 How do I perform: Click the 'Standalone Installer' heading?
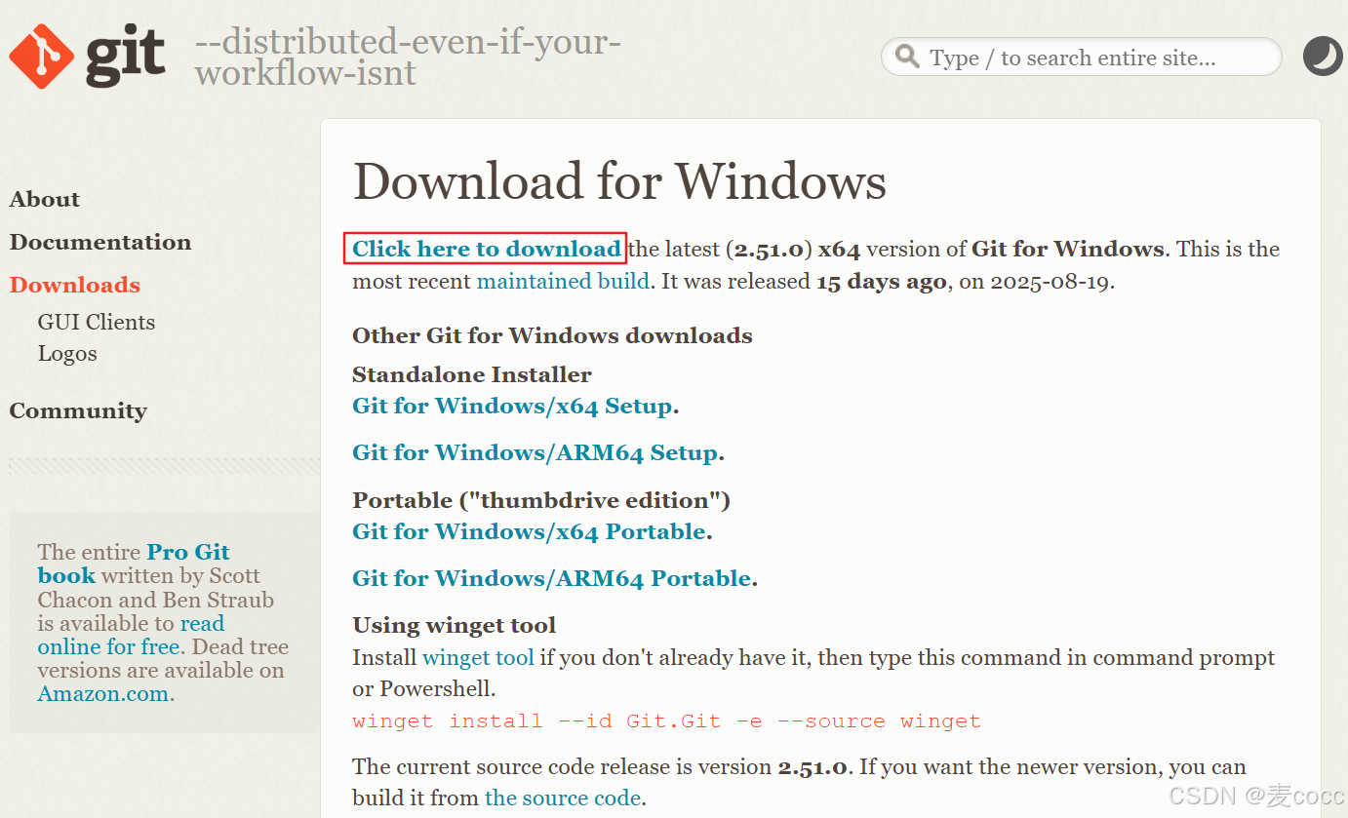click(472, 374)
